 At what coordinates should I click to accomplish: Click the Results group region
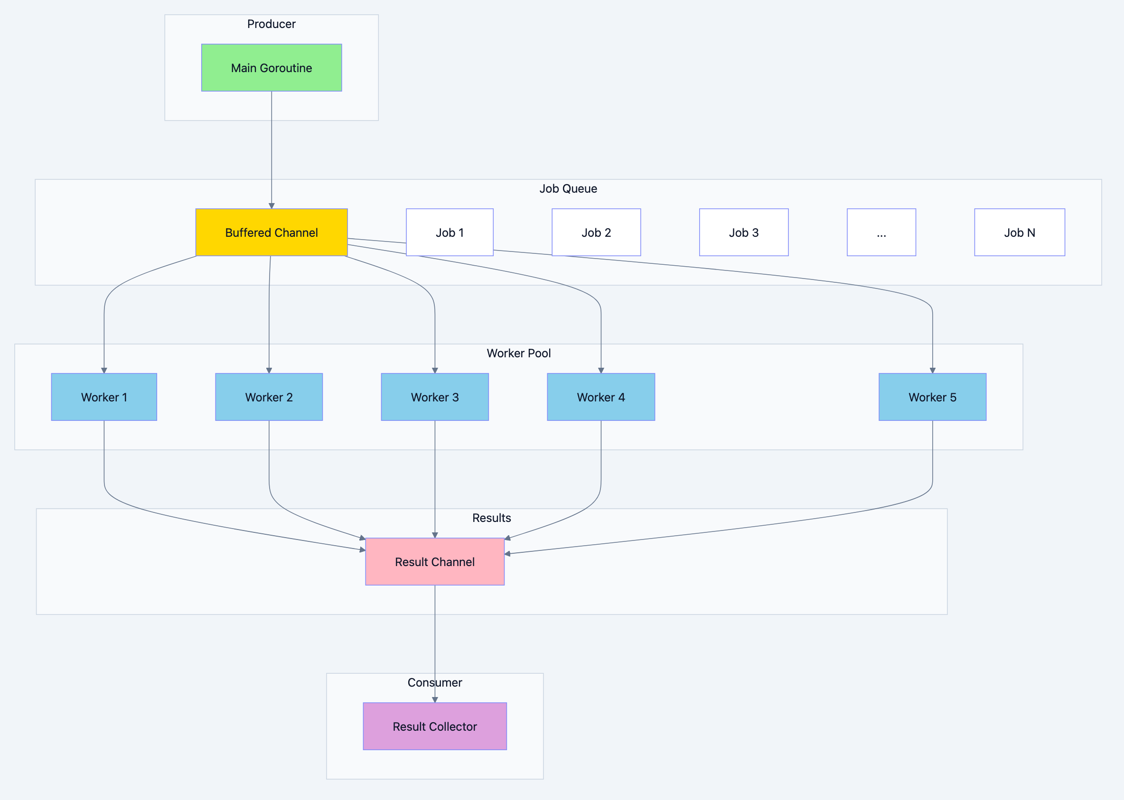click(x=491, y=518)
